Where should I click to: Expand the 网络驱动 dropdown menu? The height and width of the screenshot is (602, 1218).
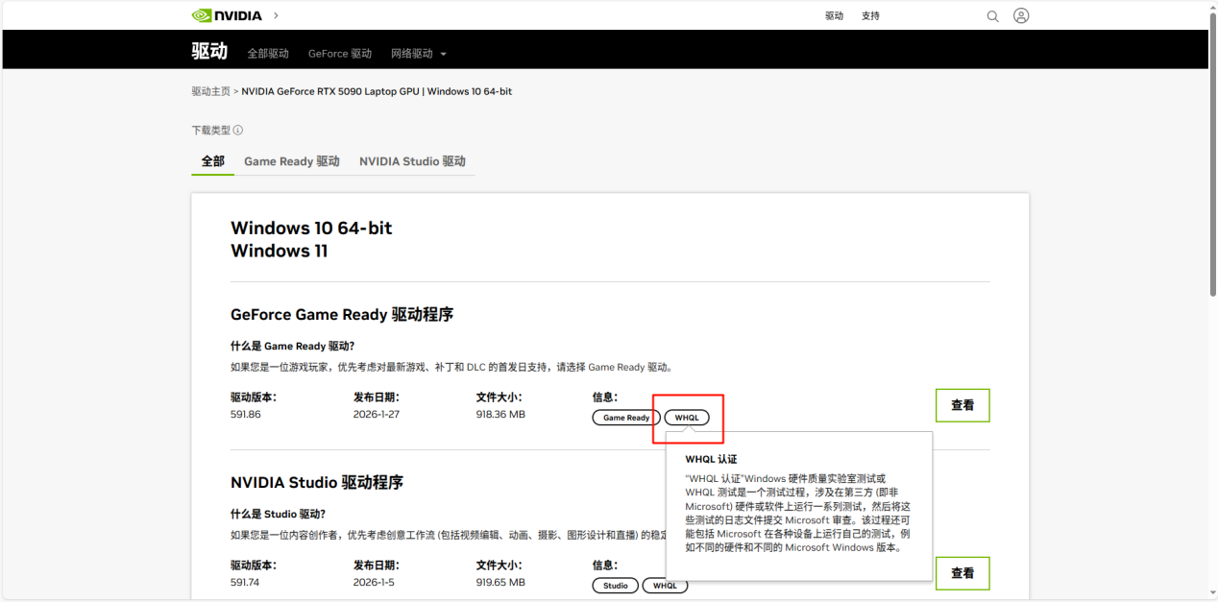(x=418, y=54)
